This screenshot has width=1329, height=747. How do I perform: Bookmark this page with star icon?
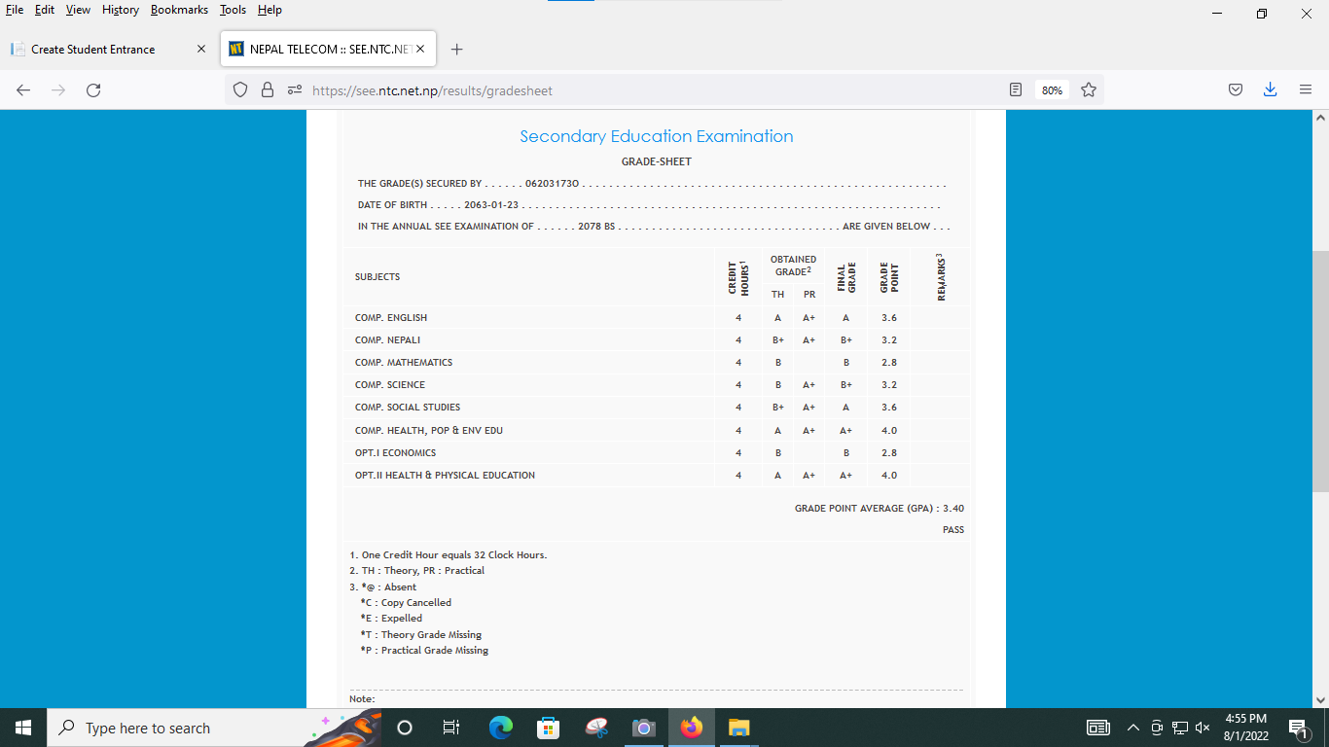pos(1089,90)
